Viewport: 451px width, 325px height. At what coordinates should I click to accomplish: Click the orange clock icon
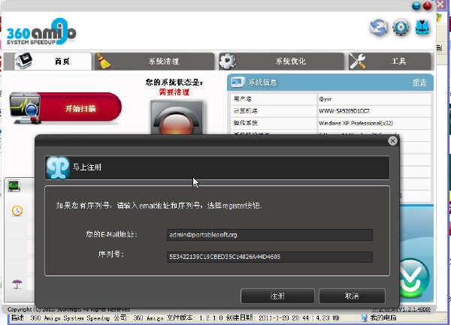click(x=17, y=211)
